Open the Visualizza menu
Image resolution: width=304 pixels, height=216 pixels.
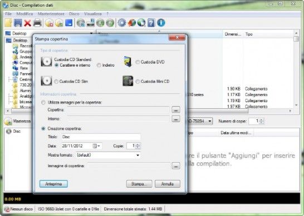coord(92,14)
